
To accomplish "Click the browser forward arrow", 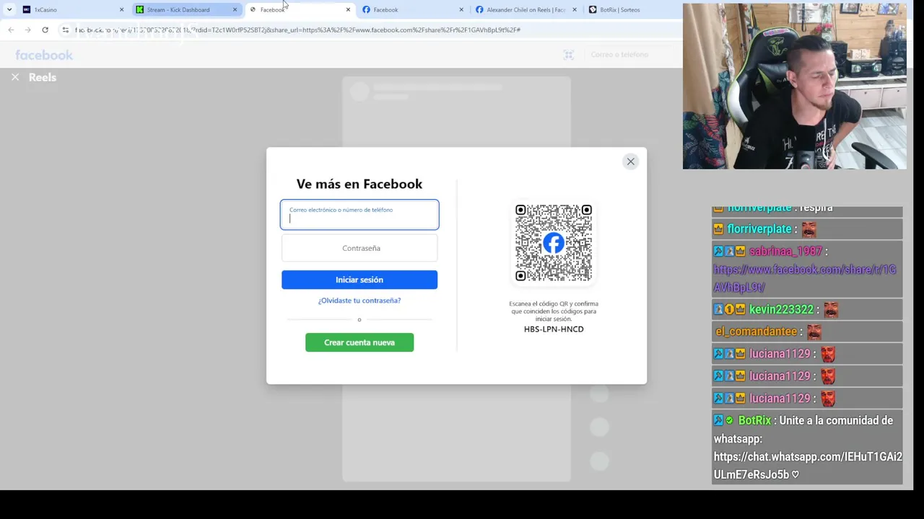I will click(28, 30).
